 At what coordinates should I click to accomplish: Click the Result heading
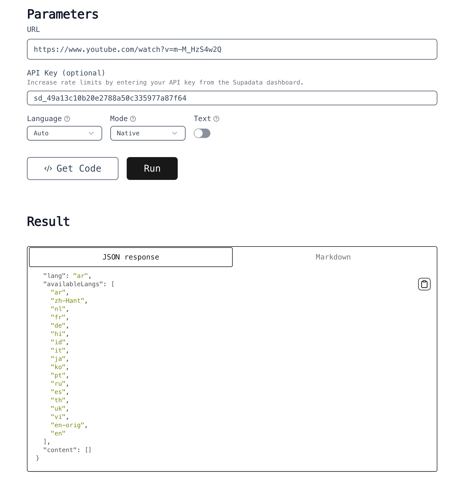pos(48,222)
